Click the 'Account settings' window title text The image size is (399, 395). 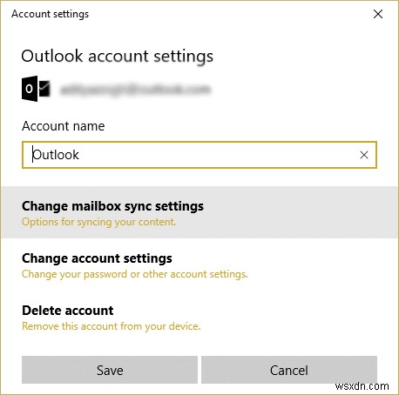point(51,14)
